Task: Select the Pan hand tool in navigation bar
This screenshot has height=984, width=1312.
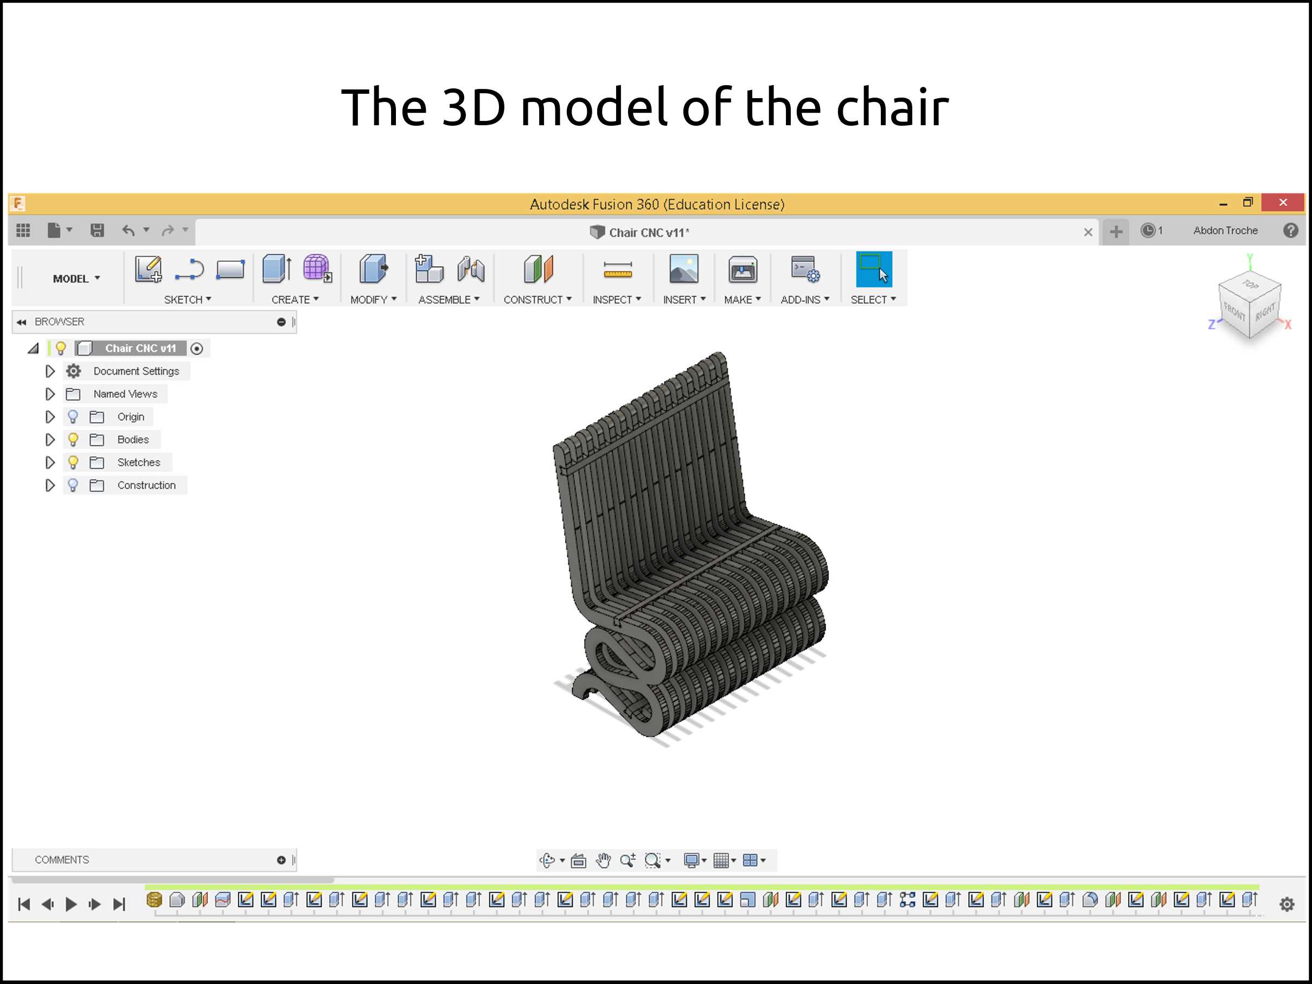Action: coord(603,860)
